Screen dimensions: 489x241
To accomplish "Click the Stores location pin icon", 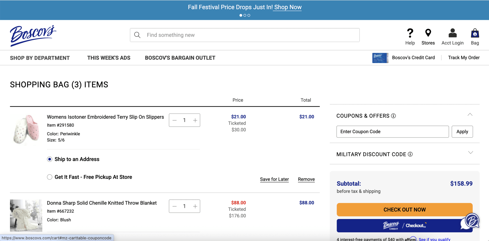I will pos(428,33).
